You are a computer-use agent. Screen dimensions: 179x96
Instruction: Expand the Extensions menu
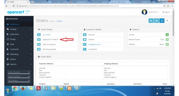tap(19, 34)
